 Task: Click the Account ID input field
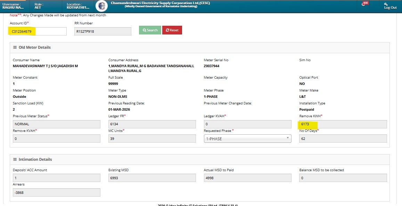coord(38,31)
